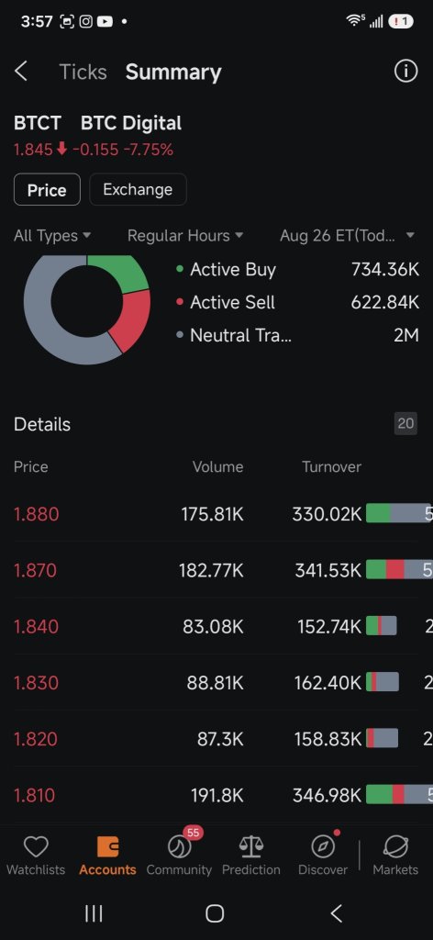Tap Android system back button
433x940 pixels.
tap(337, 913)
